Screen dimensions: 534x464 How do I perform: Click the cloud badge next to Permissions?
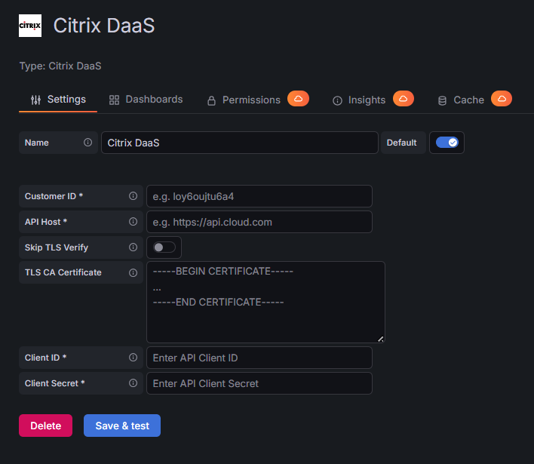click(299, 98)
